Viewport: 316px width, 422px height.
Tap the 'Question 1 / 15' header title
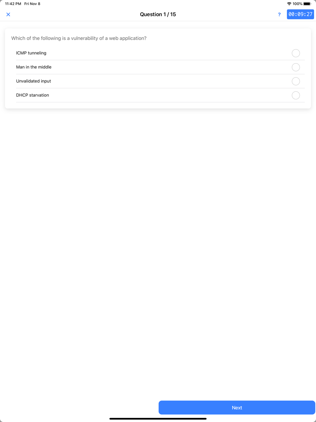(x=158, y=14)
